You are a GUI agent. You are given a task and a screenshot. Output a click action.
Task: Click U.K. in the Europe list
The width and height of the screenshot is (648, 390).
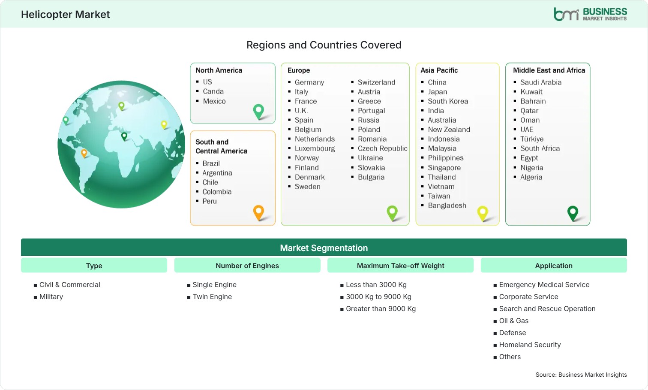[301, 111]
